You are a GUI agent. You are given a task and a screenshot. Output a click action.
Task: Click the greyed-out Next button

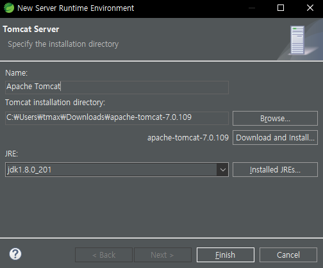[163, 255]
